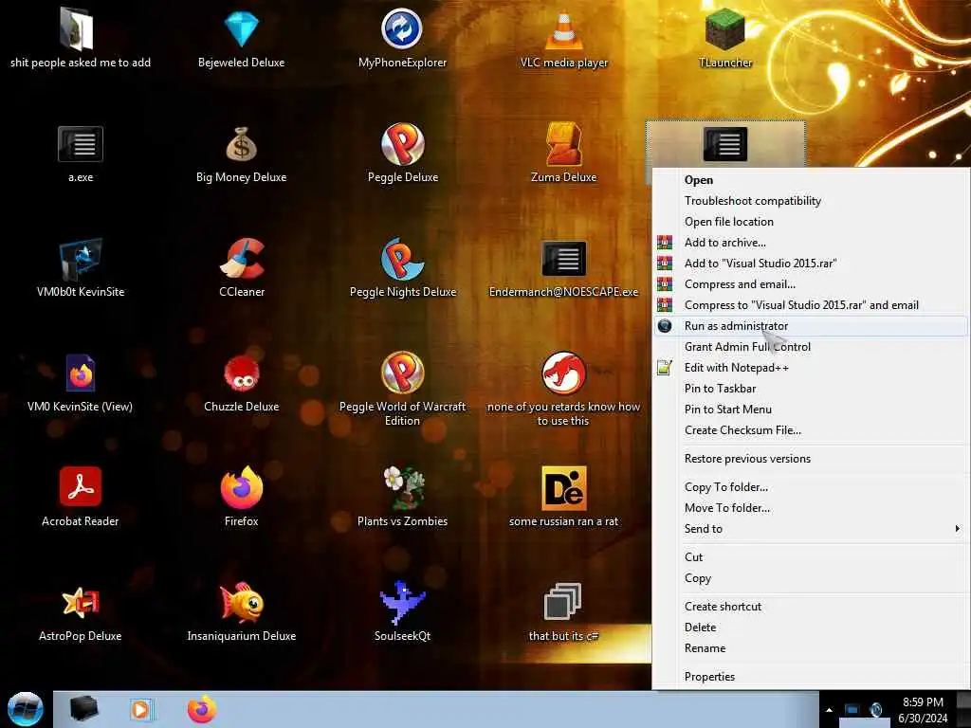Click the dark console taskbar icon
This screenshot has width=971, height=728.
coord(83,709)
